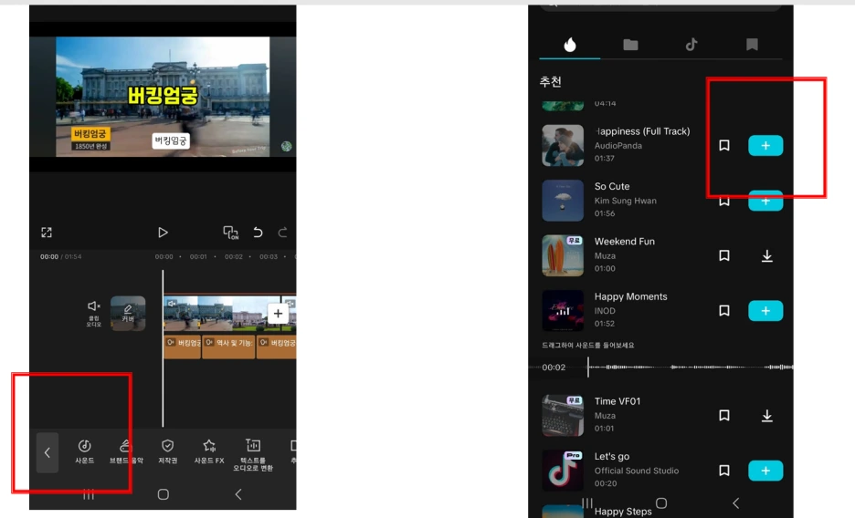The height and width of the screenshot is (518, 855).
Task: Add Happy Moments to the project
Action: coord(765,311)
